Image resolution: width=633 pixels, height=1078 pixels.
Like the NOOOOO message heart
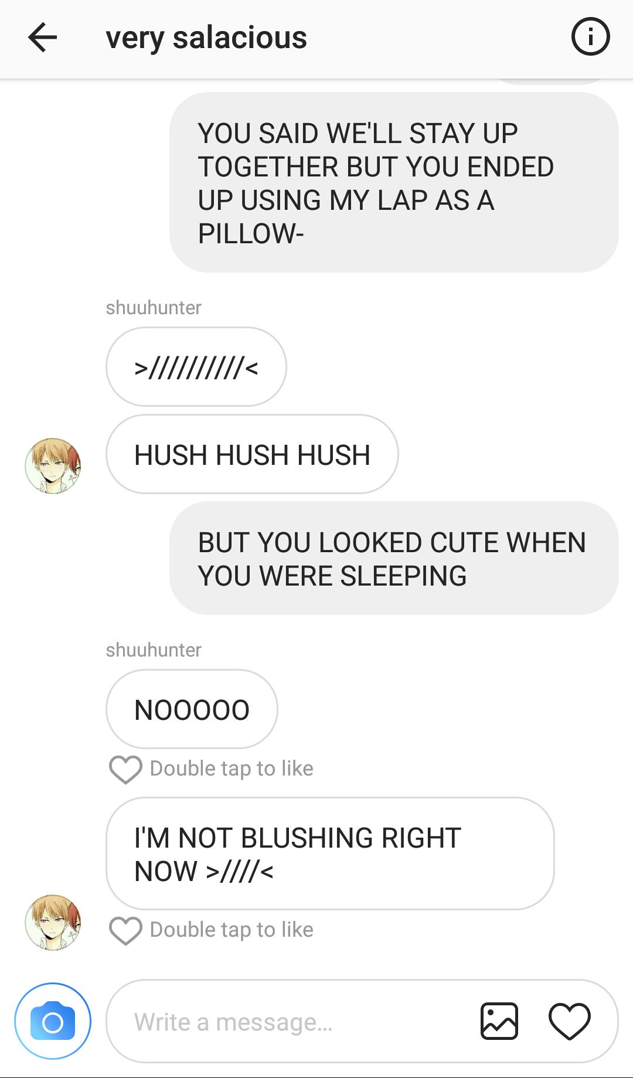125,769
